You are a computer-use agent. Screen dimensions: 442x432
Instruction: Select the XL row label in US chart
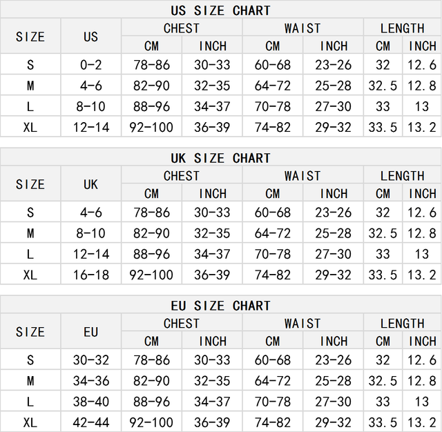point(30,127)
